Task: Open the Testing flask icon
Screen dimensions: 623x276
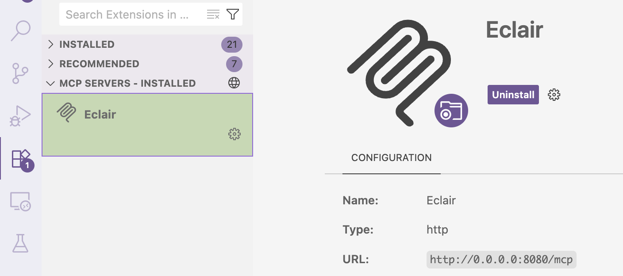Action: 20,243
